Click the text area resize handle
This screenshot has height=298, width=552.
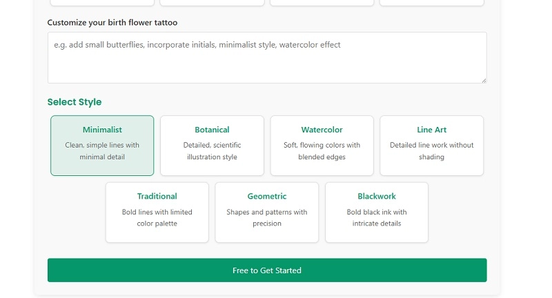pos(483,80)
